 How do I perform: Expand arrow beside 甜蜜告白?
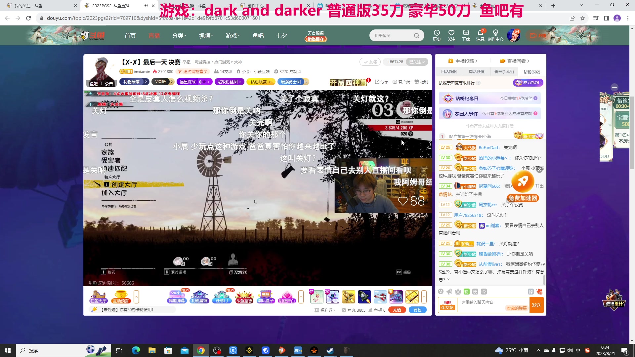click(x=301, y=297)
